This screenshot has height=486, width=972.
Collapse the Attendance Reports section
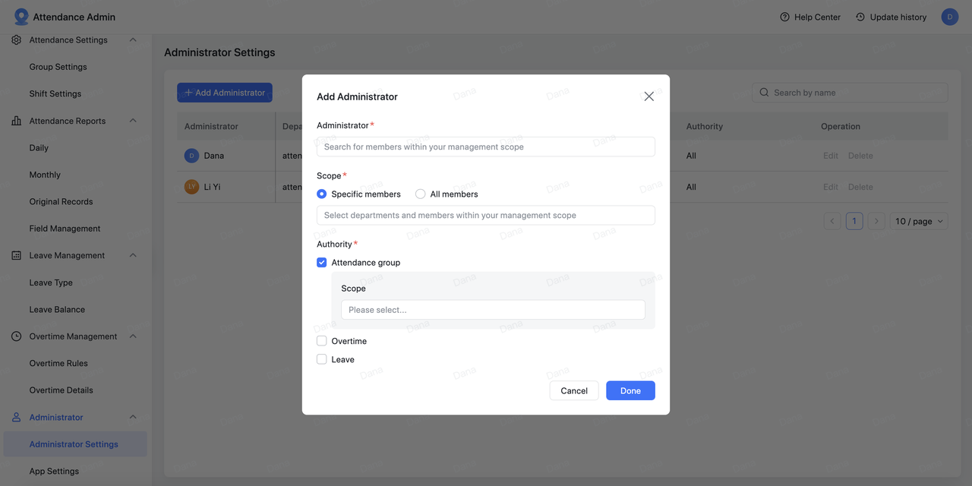tap(133, 121)
